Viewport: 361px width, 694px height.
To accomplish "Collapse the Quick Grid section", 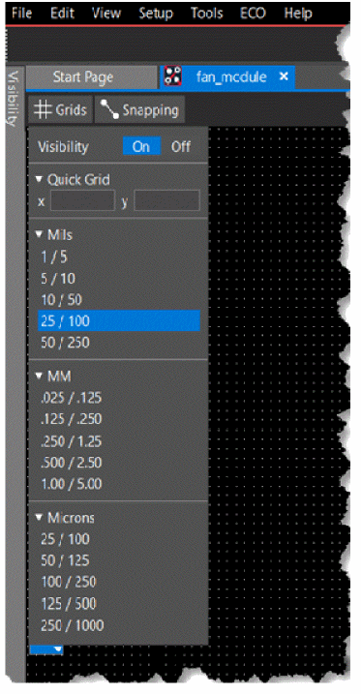I will tap(40, 180).
